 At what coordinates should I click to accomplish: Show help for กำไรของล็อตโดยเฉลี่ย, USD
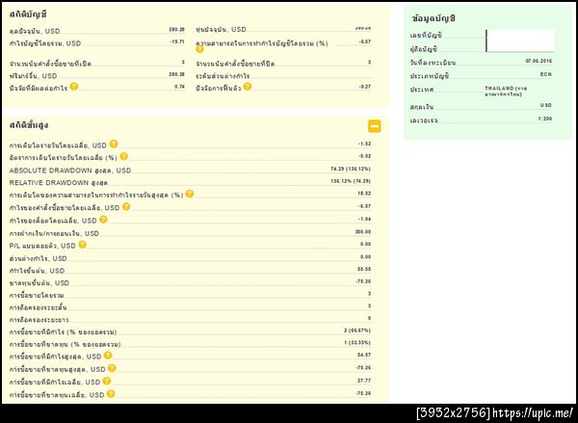[x=104, y=220]
